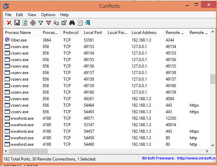217x166 pixels.
Task: Click the vertical scrollbar thumb
Action: [x=213, y=79]
